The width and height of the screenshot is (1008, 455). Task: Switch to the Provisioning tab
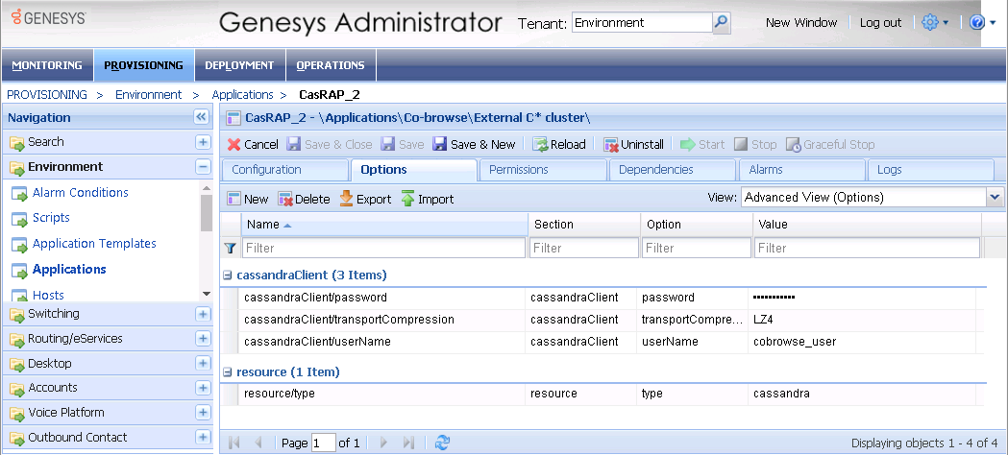coord(143,65)
